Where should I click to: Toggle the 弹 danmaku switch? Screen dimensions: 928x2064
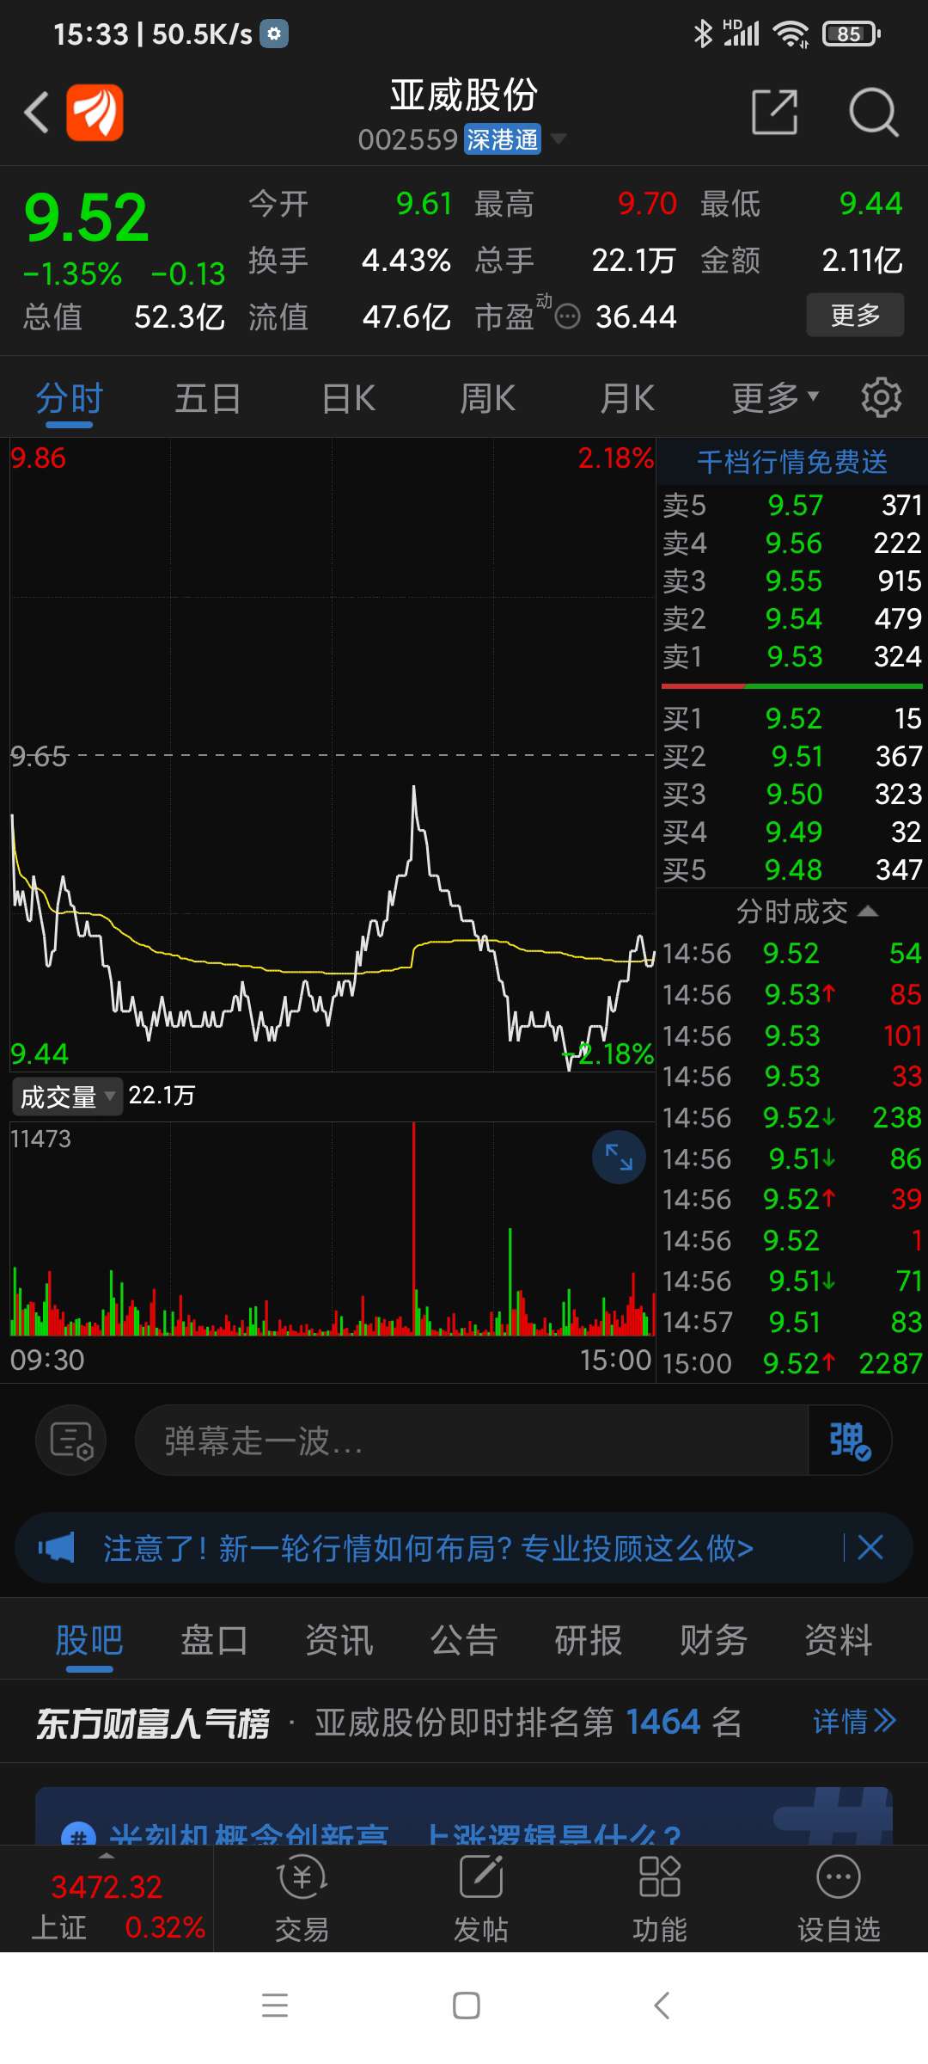point(850,1440)
